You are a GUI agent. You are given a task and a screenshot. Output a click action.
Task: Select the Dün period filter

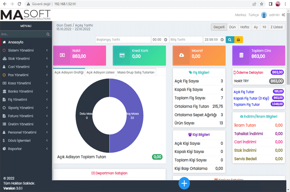(232, 27)
